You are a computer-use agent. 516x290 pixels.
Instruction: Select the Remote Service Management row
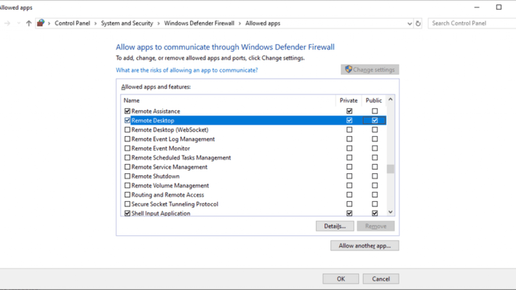coord(254,167)
